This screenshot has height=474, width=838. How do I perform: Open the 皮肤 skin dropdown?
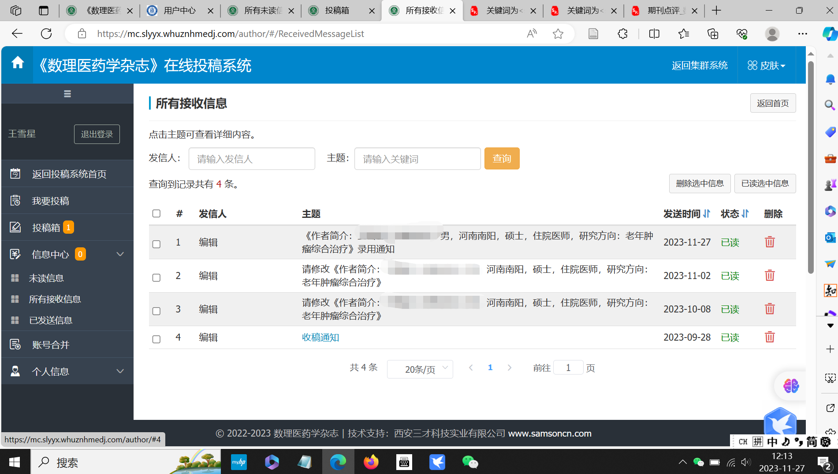click(767, 65)
